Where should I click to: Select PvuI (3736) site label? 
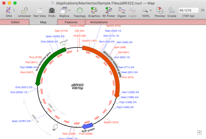[x=35, y=57]
